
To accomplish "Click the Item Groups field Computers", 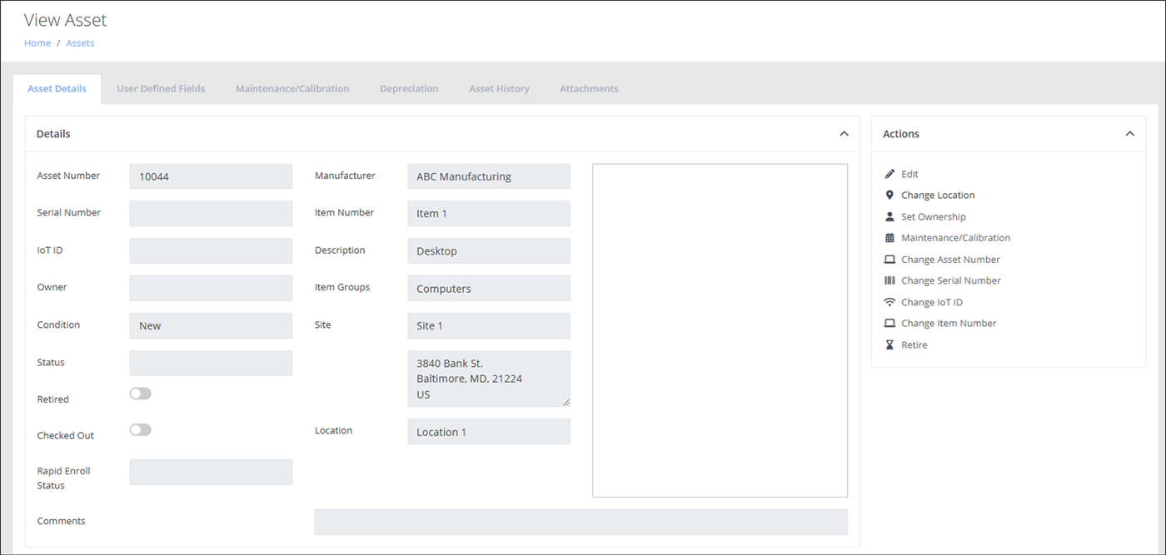I will coord(489,288).
